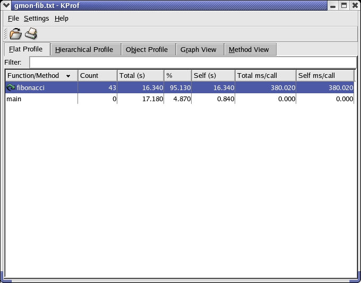Sort by the Total ms/call column header
The image size is (361, 283).
coord(264,76)
